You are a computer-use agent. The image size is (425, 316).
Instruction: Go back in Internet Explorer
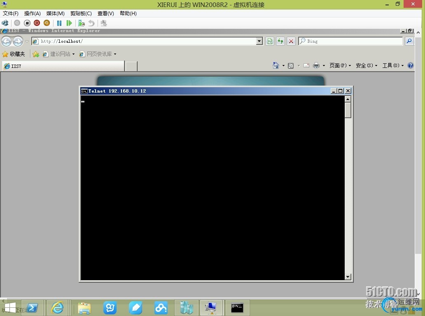click(7, 42)
